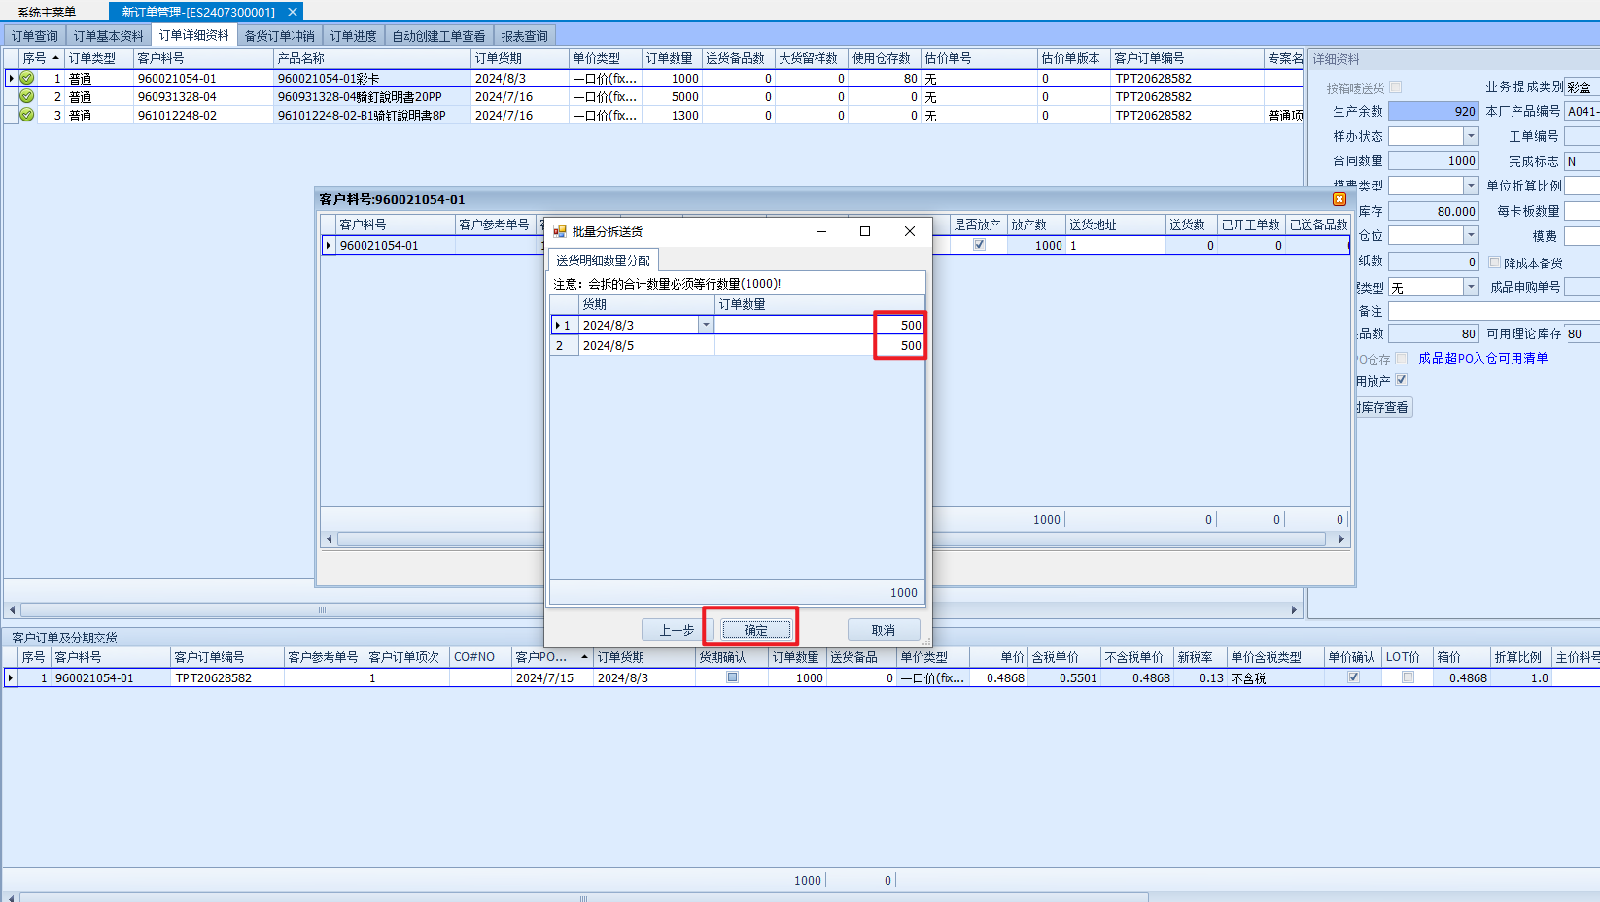
Task: Open 成品超PO入仓可用清单 link
Action: [1483, 358]
